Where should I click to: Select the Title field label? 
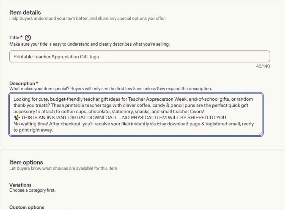(14, 37)
